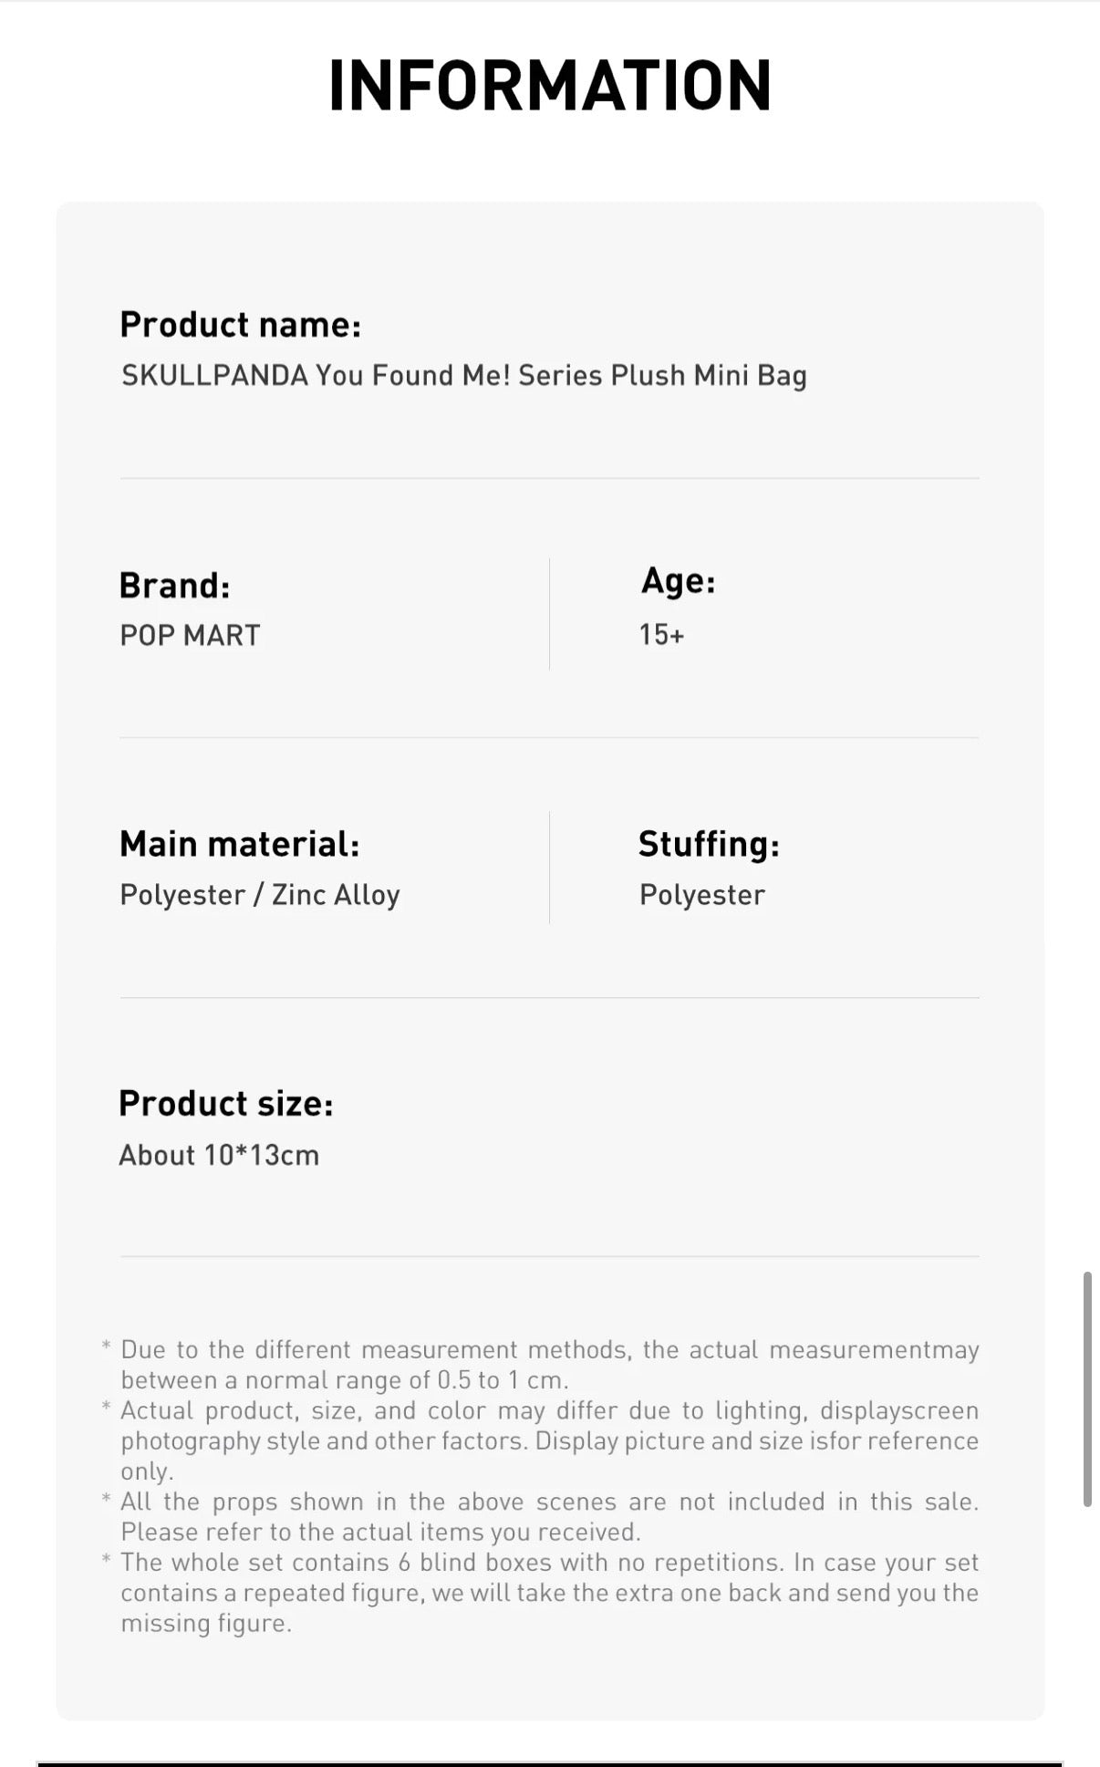Click the 15+ age value
This screenshot has width=1100, height=1767.
pos(661,635)
